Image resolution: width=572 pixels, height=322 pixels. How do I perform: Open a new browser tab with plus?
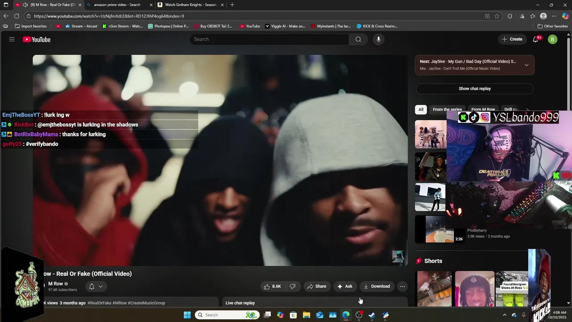tap(232, 5)
